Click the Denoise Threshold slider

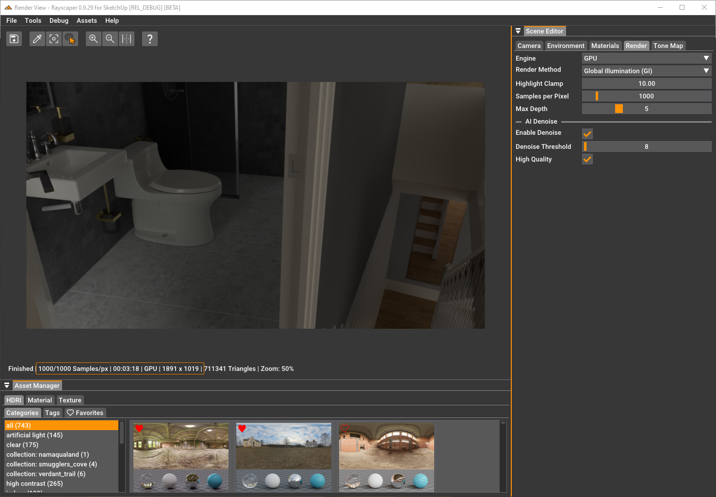coord(647,146)
